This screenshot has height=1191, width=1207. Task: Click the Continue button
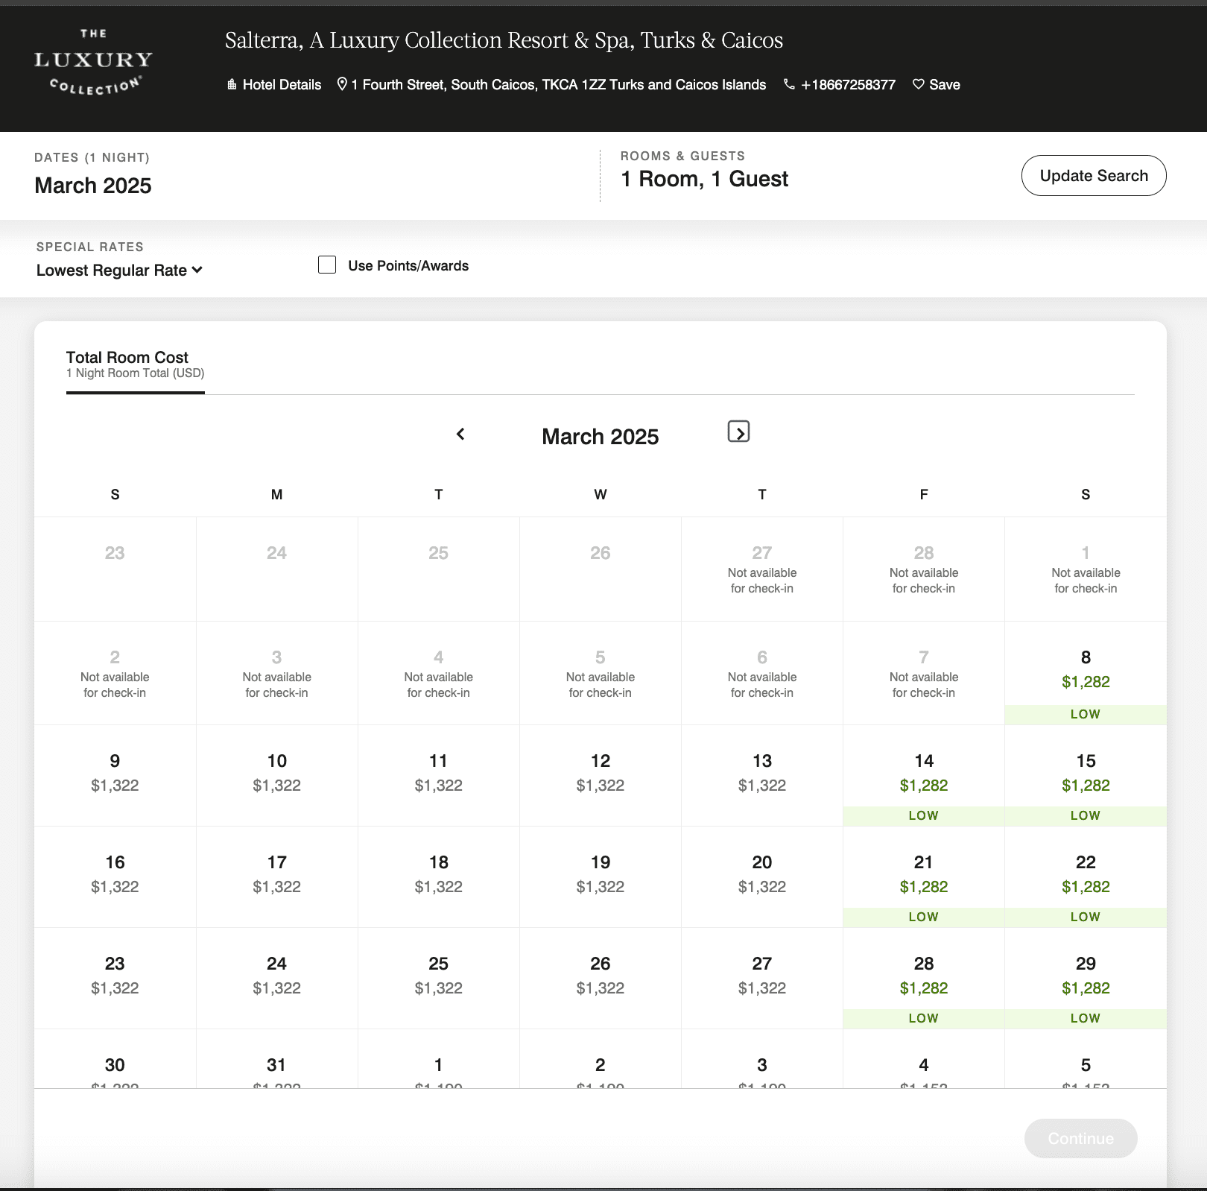[x=1080, y=1138]
